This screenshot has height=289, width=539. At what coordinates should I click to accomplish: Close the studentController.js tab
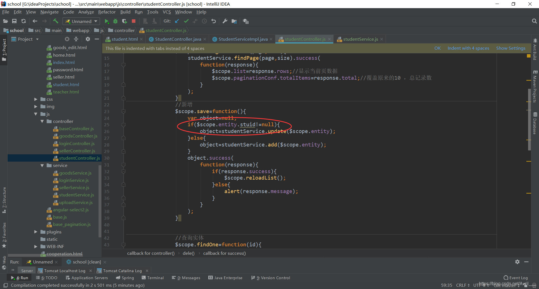329,39
